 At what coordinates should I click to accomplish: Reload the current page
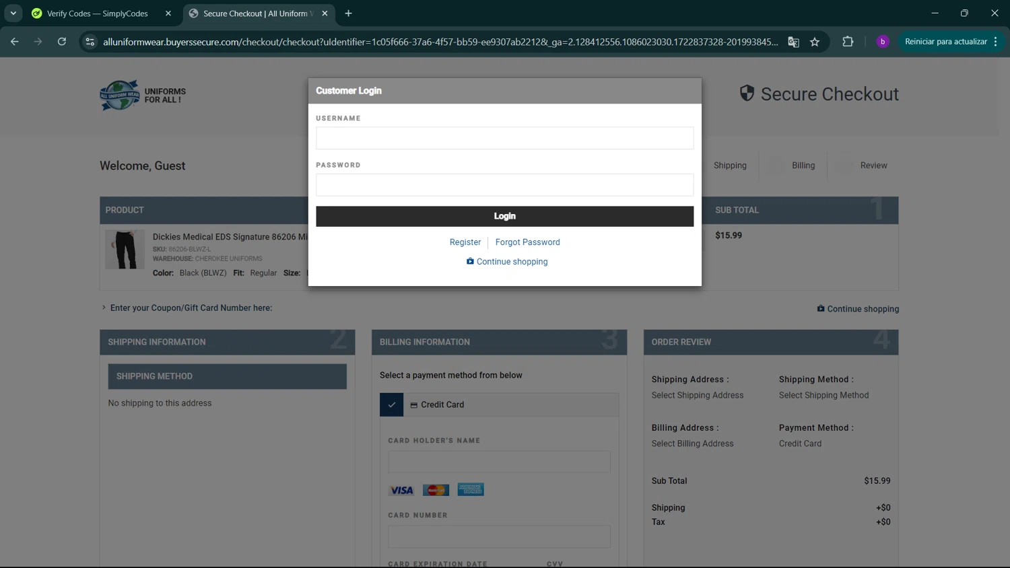[62, 42]
